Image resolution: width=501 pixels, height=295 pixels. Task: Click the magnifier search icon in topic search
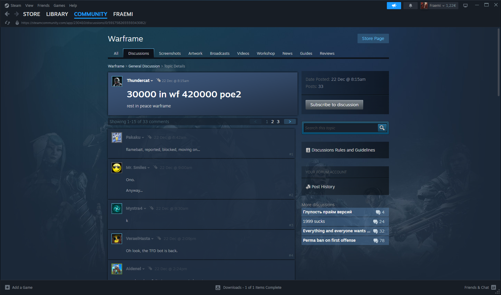(382, 128)
